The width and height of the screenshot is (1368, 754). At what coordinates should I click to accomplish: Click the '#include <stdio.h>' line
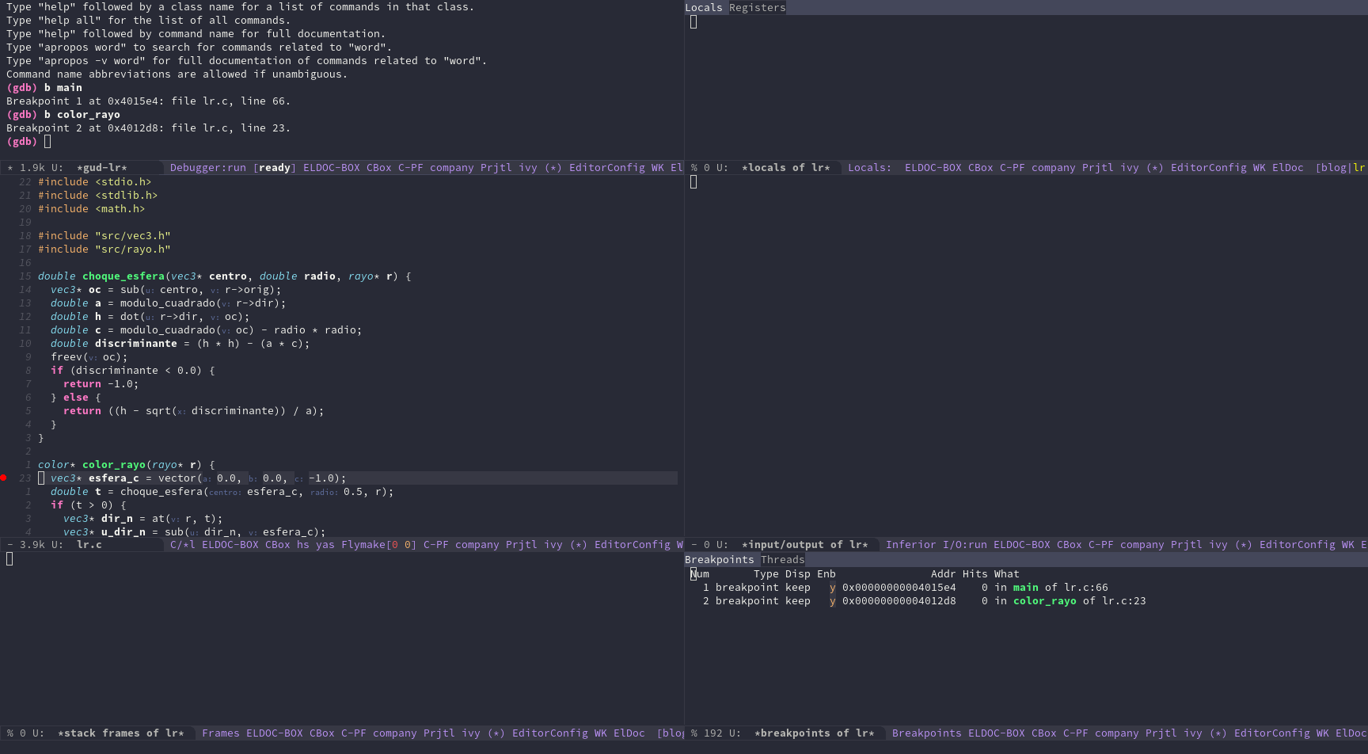point(95,182)
